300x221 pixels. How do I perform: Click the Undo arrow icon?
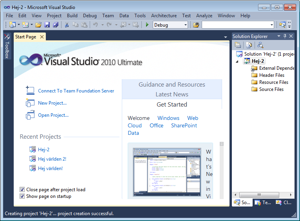(x=96, y=25)
